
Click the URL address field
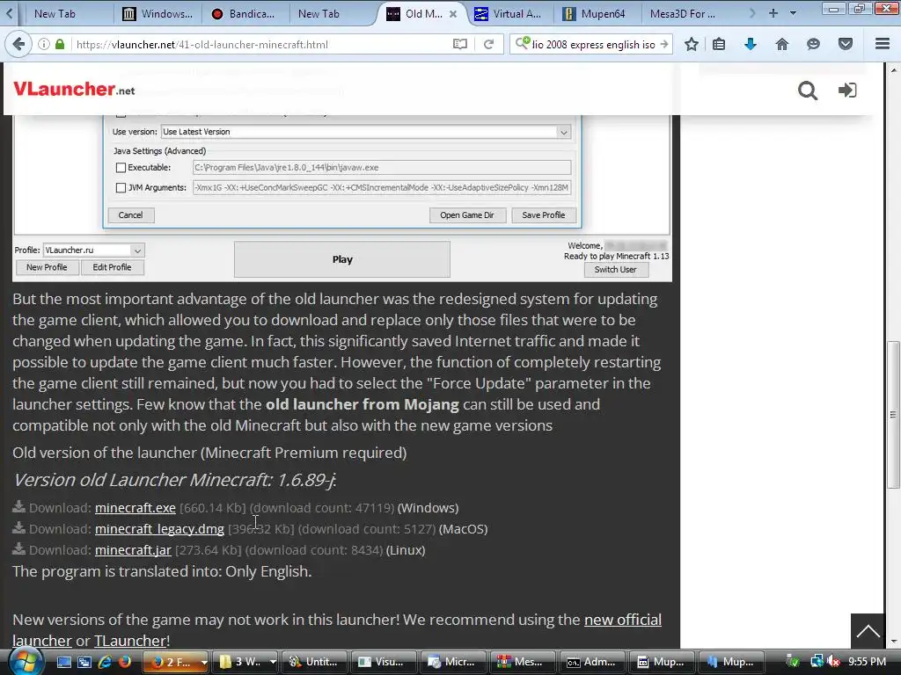(x=261, y=44)
